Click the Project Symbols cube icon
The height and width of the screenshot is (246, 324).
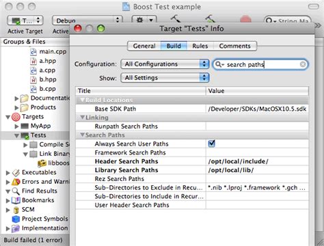tap(16, 219)
